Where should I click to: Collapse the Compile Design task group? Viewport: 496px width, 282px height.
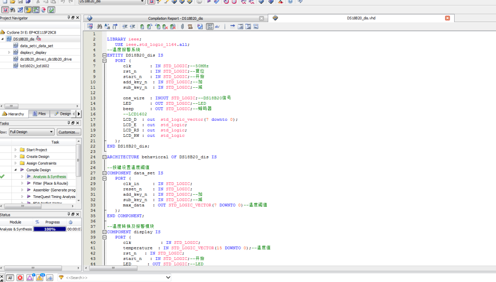[16, 170]
